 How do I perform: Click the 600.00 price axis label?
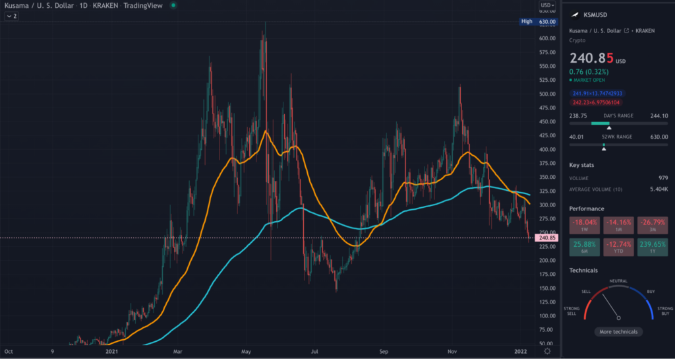click(x=546, y=38)
